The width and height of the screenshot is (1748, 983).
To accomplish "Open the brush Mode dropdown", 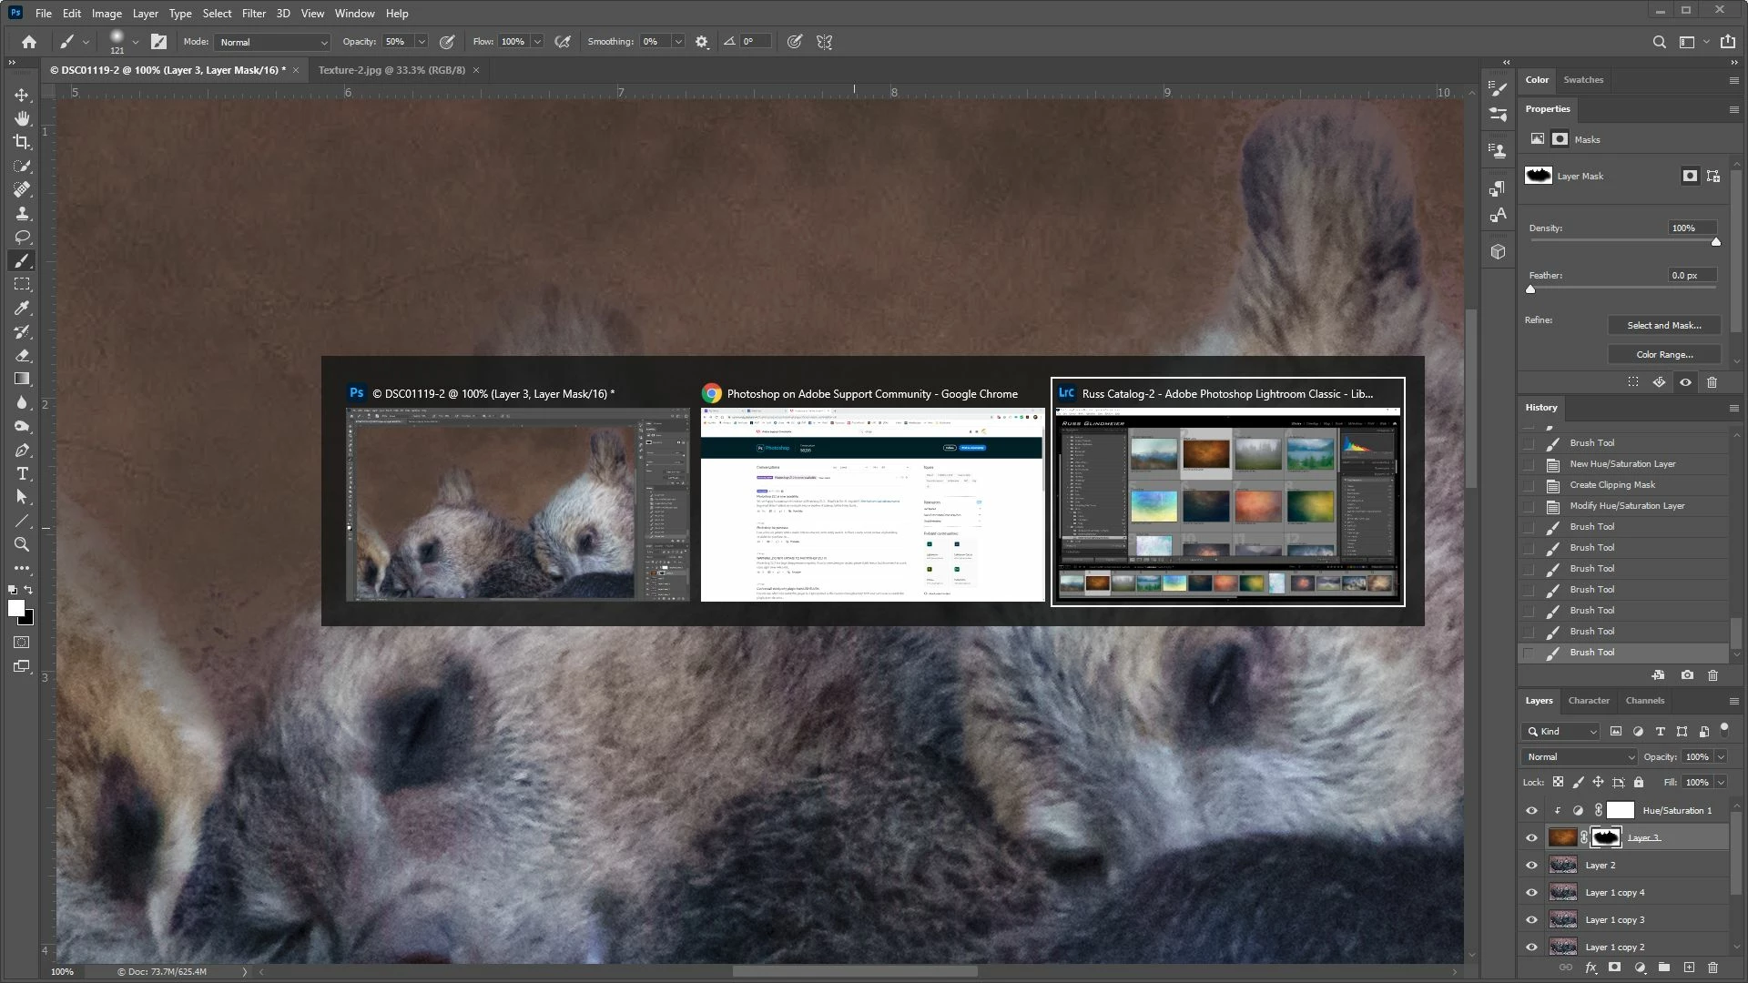I will (273, 42).
